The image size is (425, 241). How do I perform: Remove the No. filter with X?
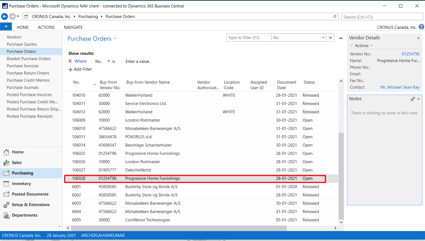tap(70, 61)
